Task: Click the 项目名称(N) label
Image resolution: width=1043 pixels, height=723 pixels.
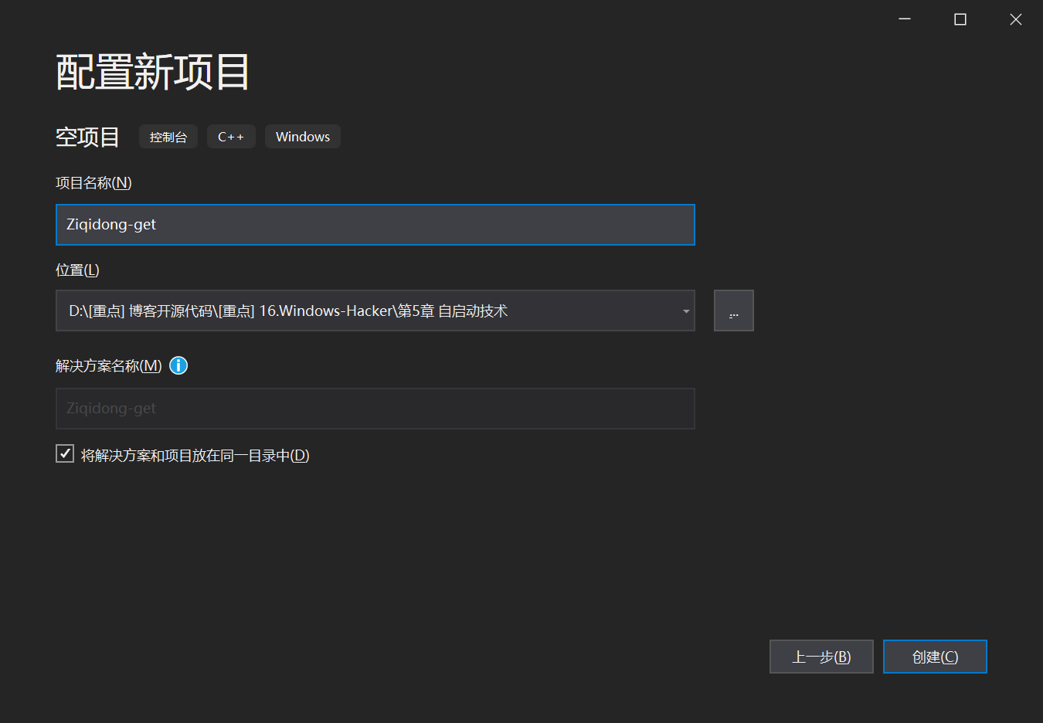Action: click(93, 183)
